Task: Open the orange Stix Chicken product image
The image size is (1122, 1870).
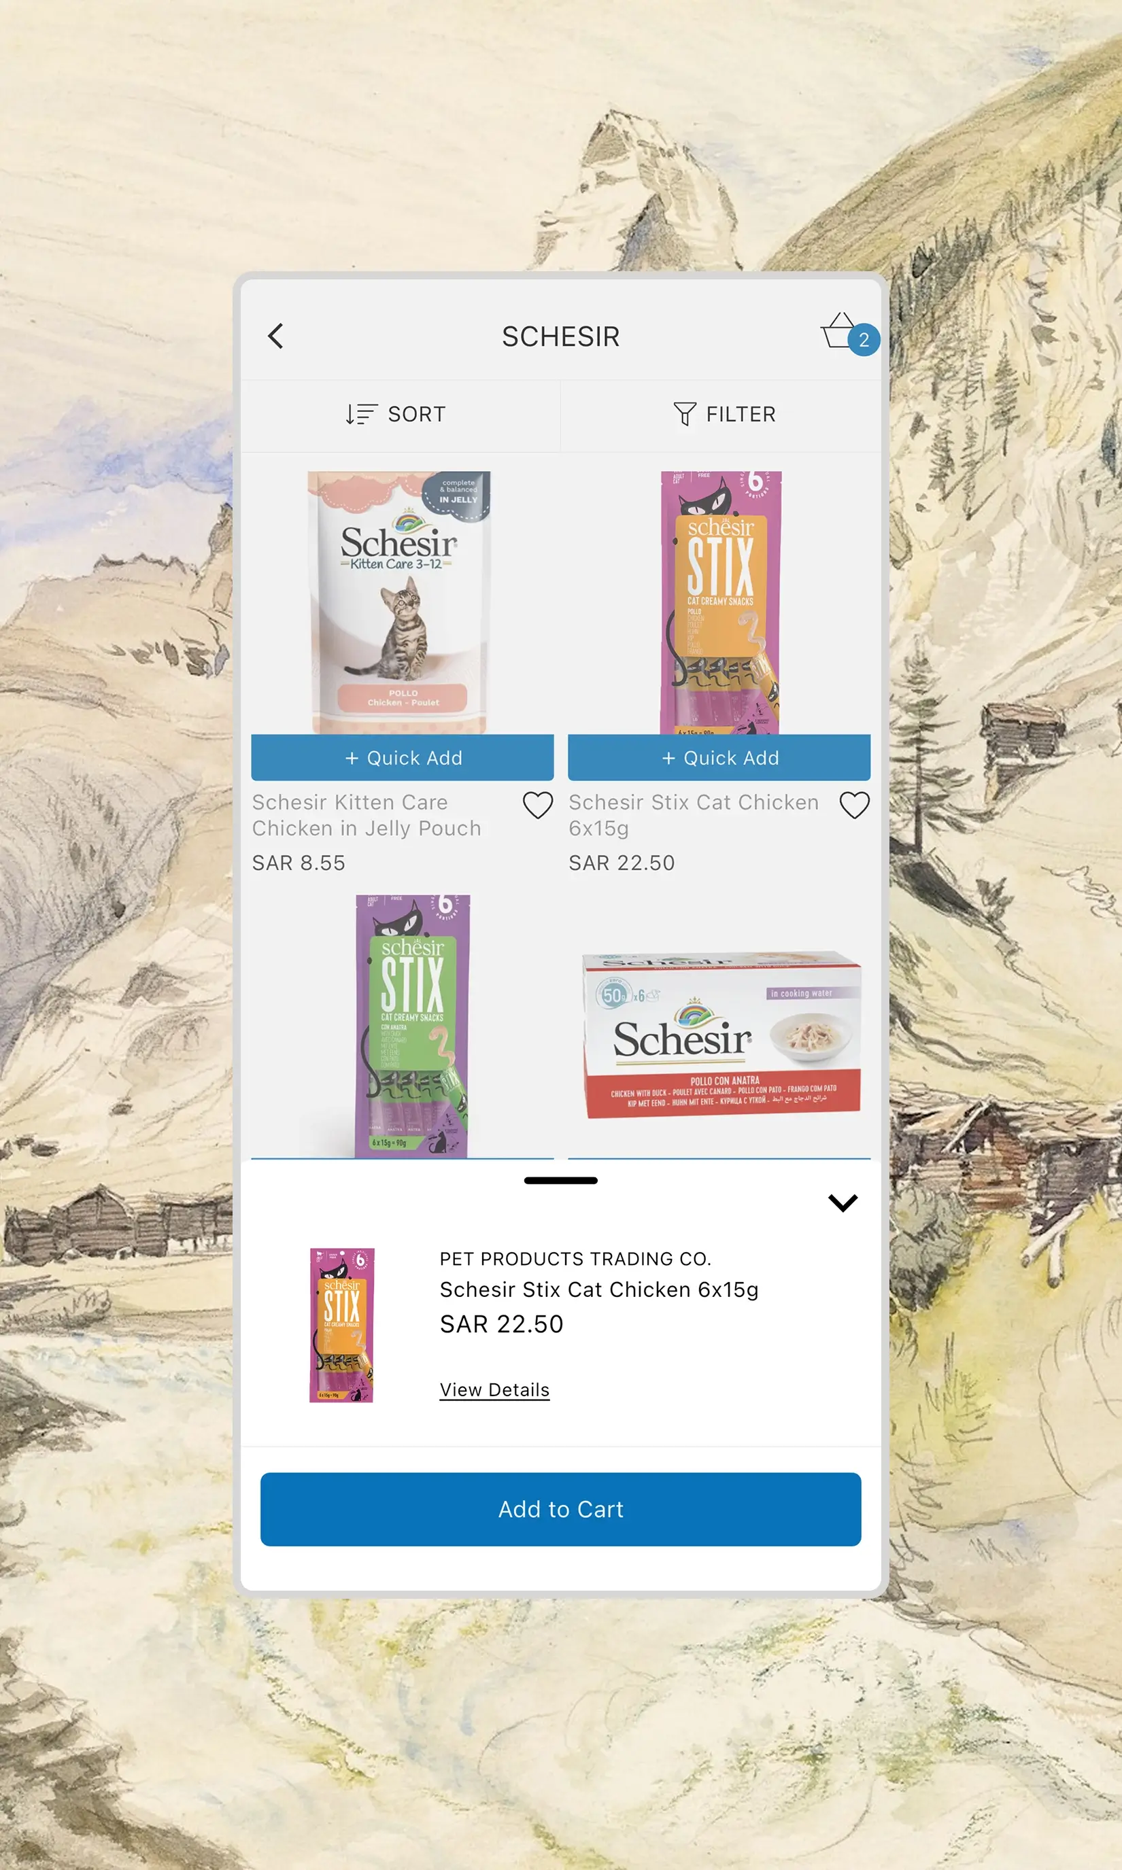Action: 719,602
